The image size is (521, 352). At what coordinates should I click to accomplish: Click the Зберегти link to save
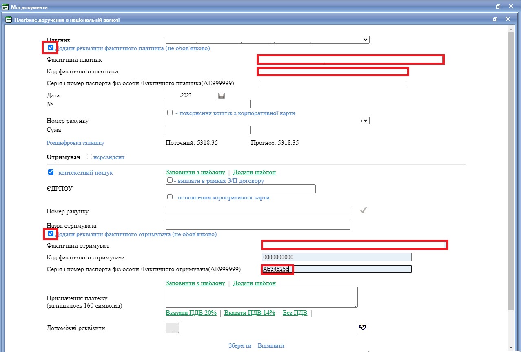pyautogui.click(x=240, y=345)
